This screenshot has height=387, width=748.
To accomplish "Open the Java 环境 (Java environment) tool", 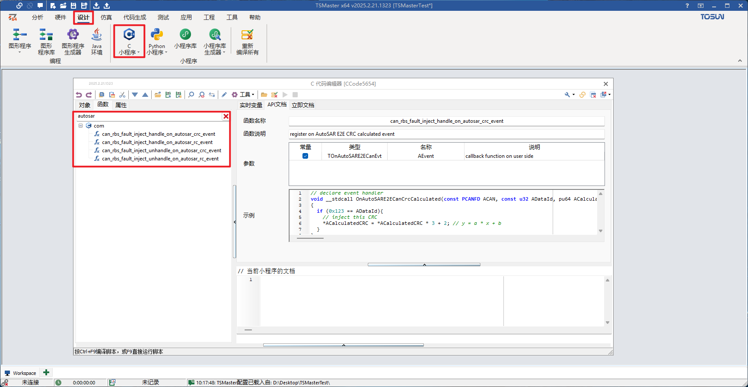I will coord(97,42).
